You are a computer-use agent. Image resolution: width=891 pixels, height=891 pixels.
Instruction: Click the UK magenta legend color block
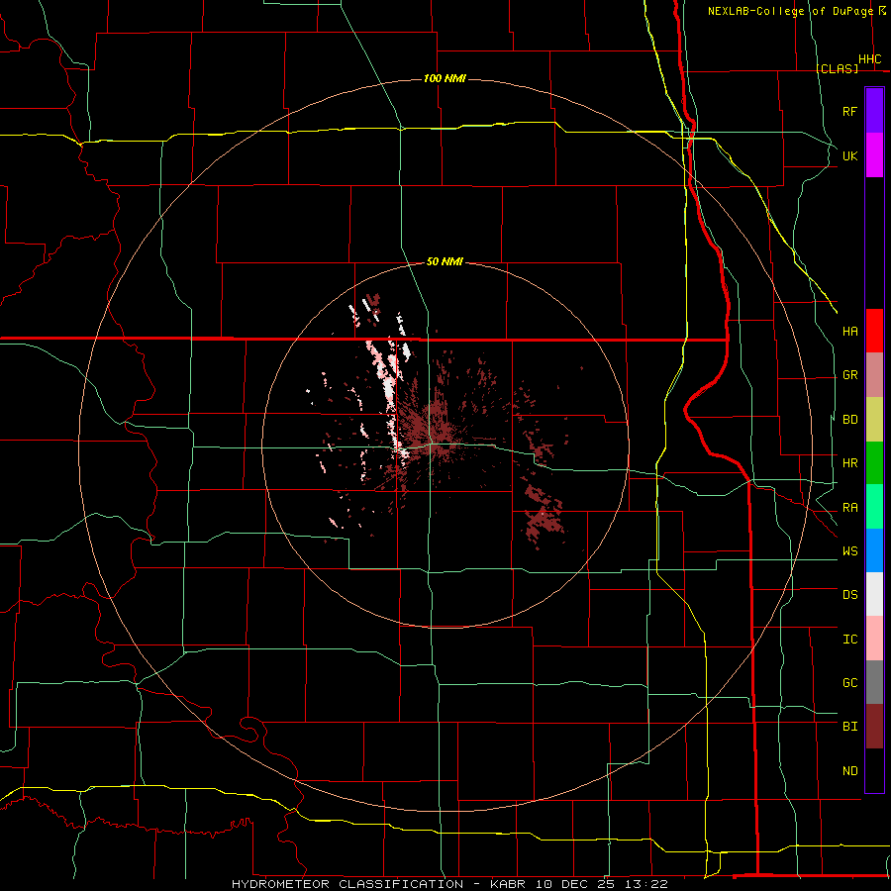pos(874,155)
